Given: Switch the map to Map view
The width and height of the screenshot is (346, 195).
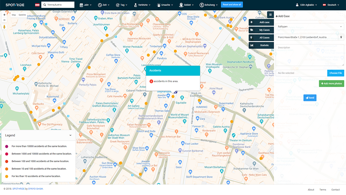Looking at the screenshot, I should [x=14, y=15].
